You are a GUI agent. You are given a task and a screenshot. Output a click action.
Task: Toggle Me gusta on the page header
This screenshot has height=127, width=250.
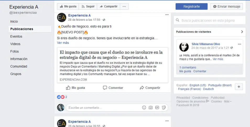(68, 6)
